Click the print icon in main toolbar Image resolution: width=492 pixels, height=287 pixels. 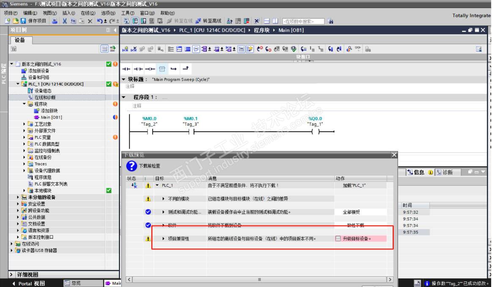55,21
